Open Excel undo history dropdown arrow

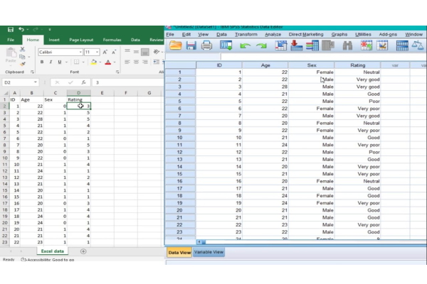click(x=28, y=30)
